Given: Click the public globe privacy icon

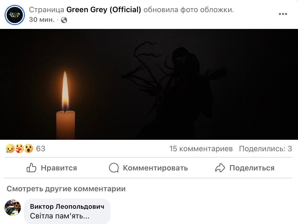Looking at the screenshot, I should pyautogui.click(x=64, y=20).
